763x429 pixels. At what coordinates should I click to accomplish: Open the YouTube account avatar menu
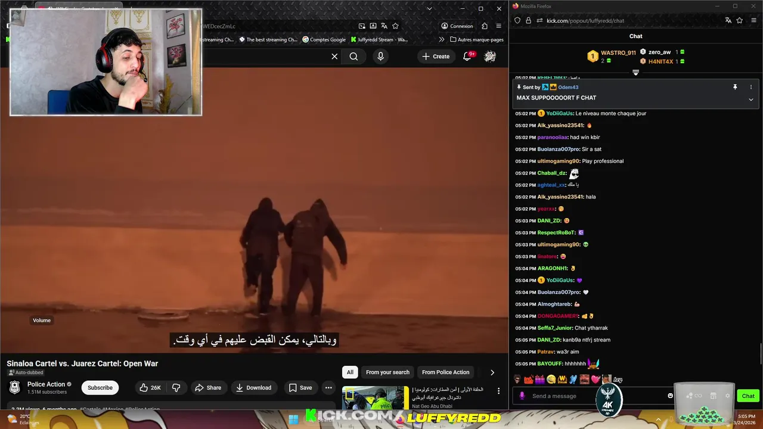click(490, 56)
